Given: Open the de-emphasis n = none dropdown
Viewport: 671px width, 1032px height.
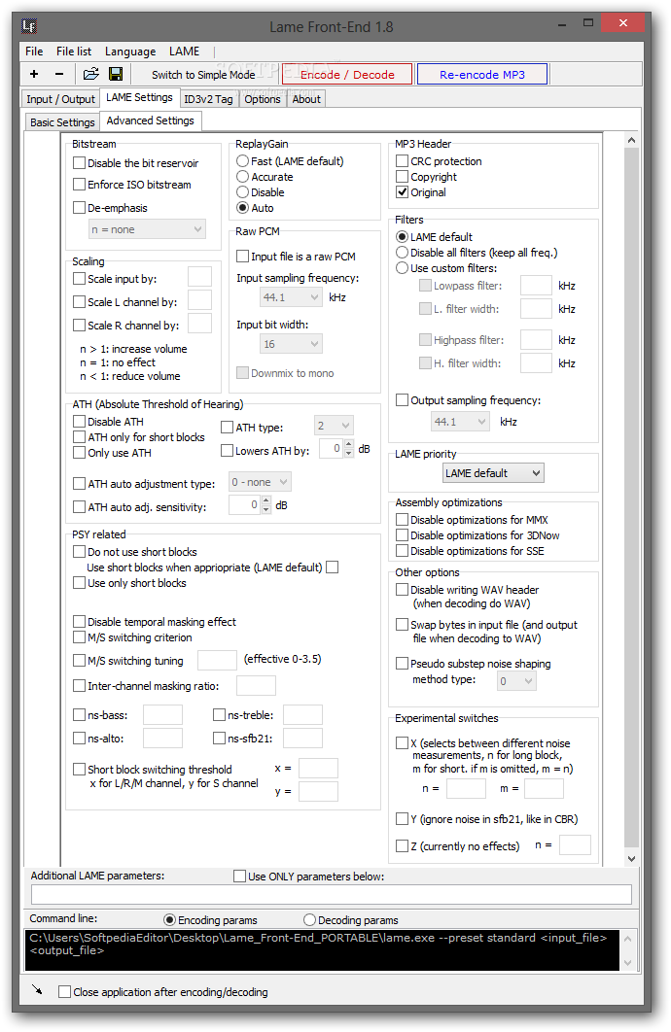Looking at the screenshot, I should point(147,229).
